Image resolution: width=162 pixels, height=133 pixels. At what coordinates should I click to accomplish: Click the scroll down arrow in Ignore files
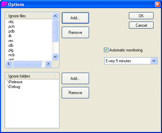[55, 57]
